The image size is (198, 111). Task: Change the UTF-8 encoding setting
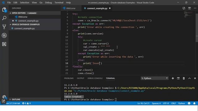[166, 103]
